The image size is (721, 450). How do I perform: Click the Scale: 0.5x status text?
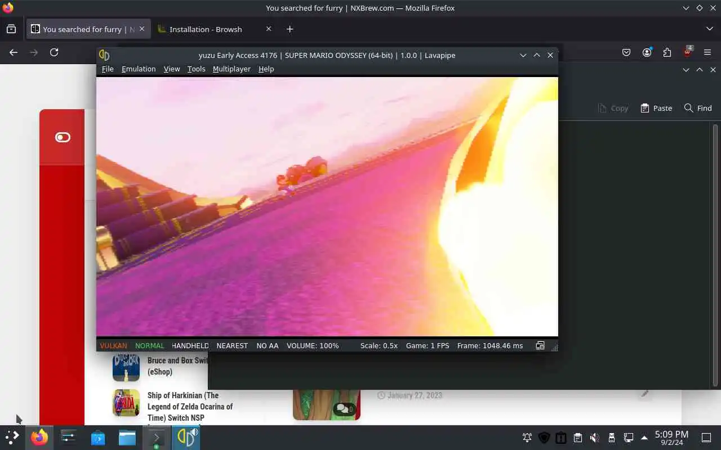379,345
